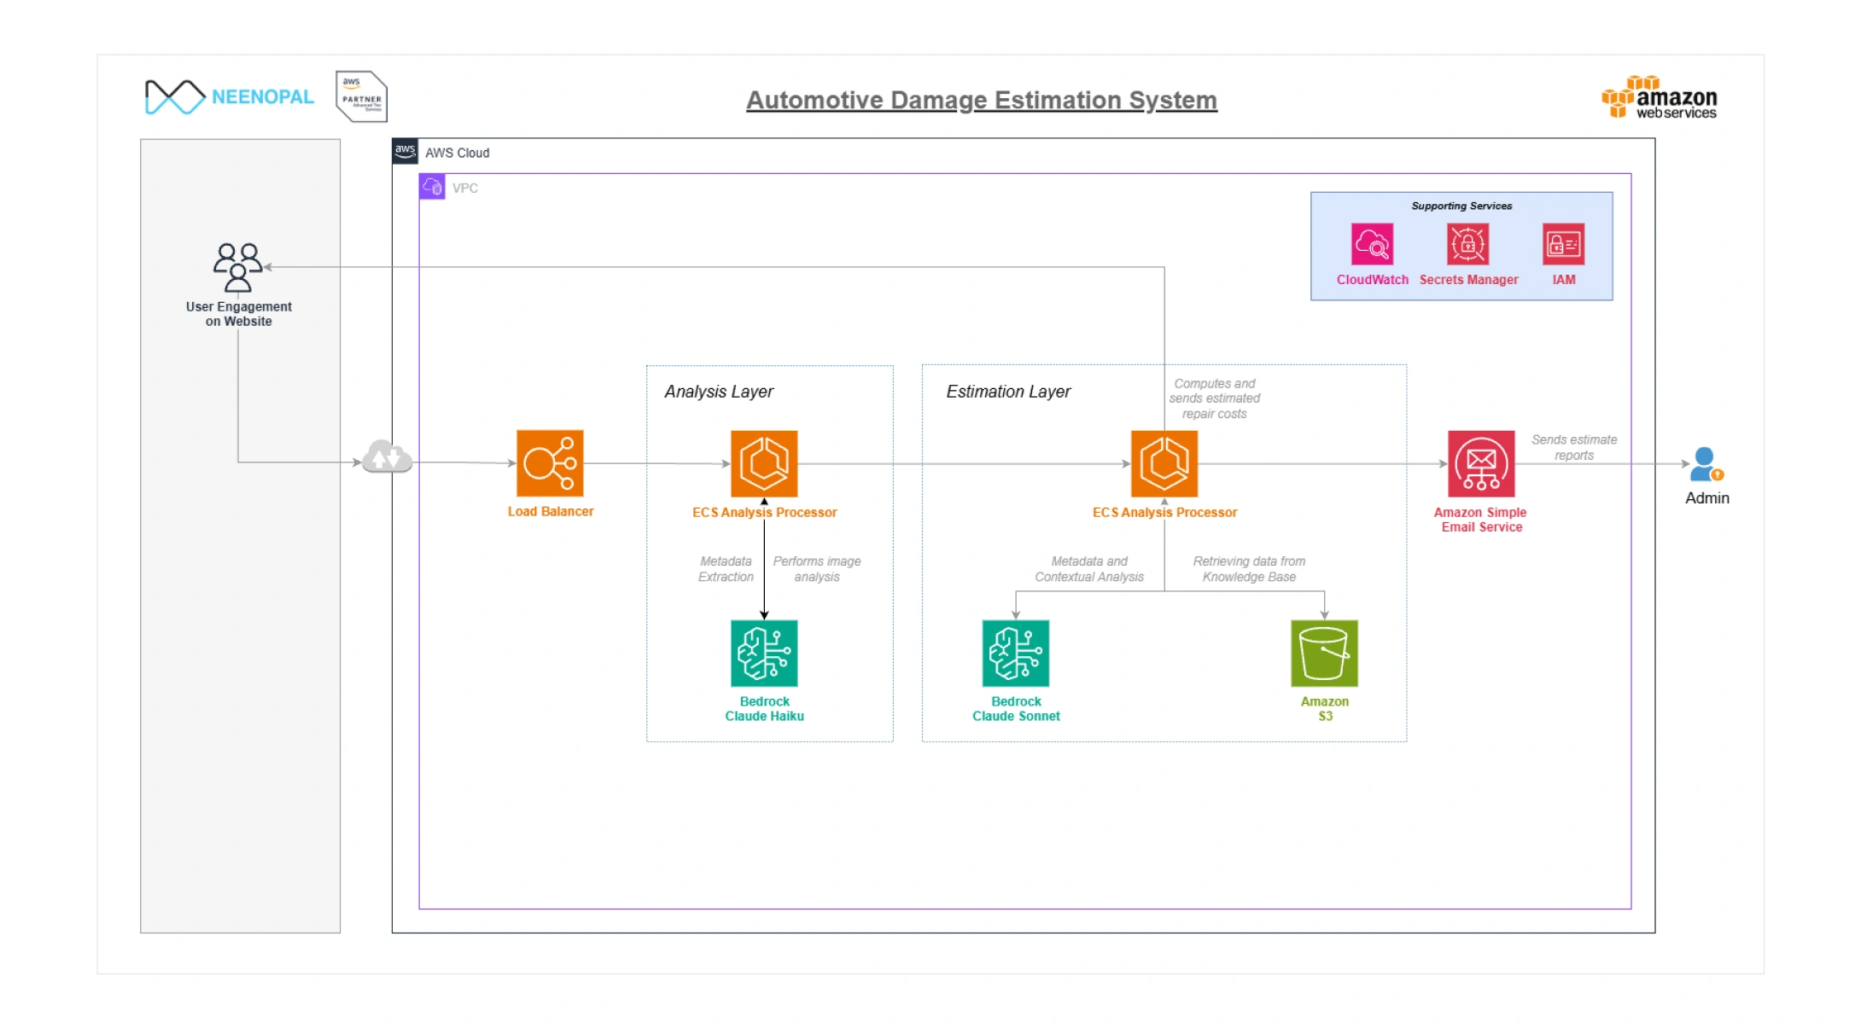Click the Bedrock Claude Haiku icon

point(764,653)
